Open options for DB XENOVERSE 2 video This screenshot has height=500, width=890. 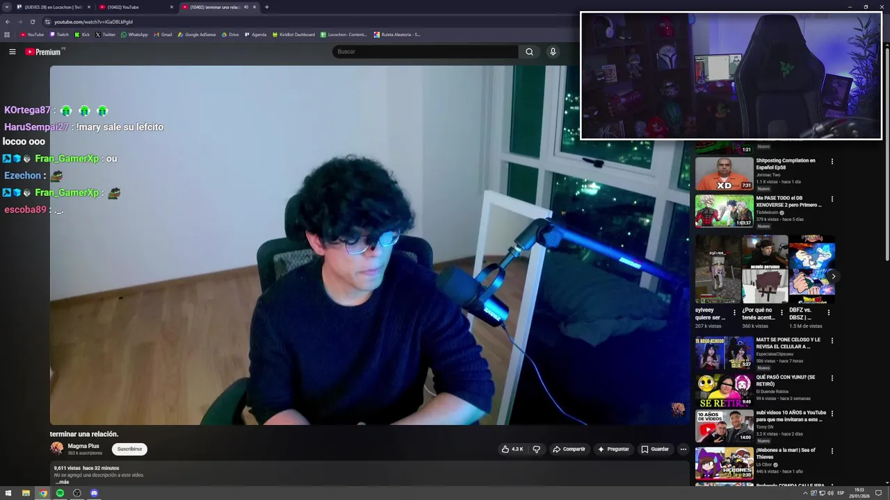click(x=832, y=199)
